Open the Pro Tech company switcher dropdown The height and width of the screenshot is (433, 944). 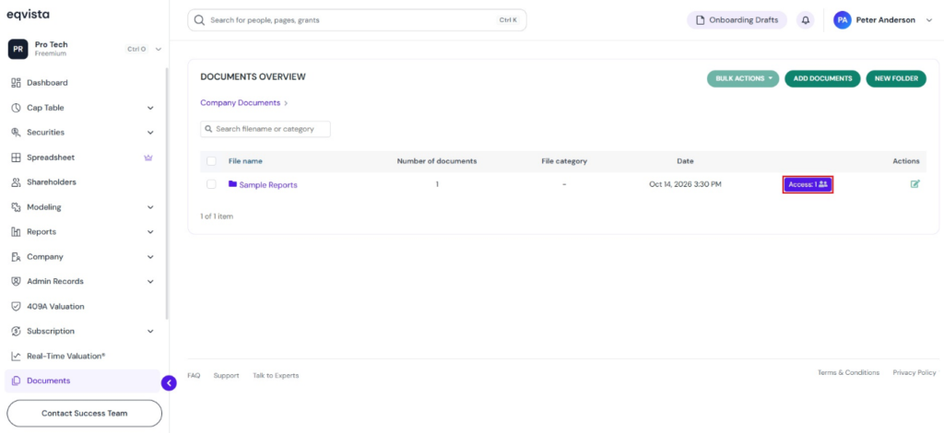click(159, 49)
